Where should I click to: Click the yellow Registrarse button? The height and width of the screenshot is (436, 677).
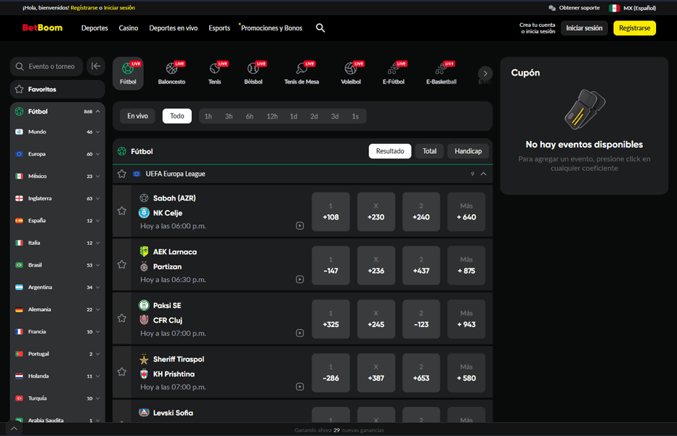634,28
